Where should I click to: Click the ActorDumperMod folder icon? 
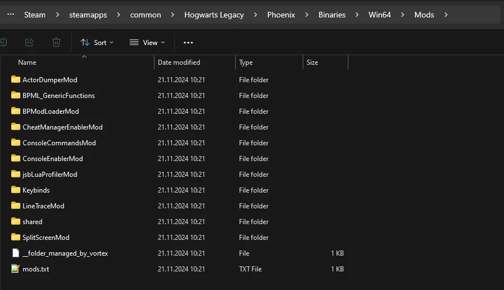tap(16, 80)
